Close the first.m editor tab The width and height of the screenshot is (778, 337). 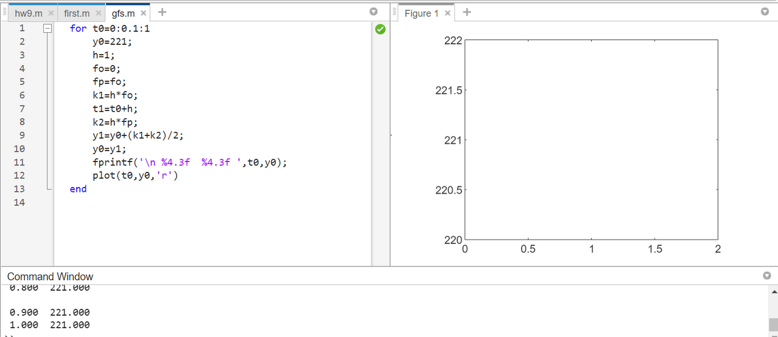tap(98, 13)
